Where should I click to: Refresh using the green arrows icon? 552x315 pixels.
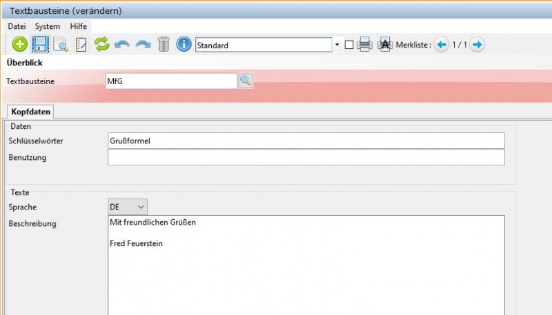pos(102,45)
